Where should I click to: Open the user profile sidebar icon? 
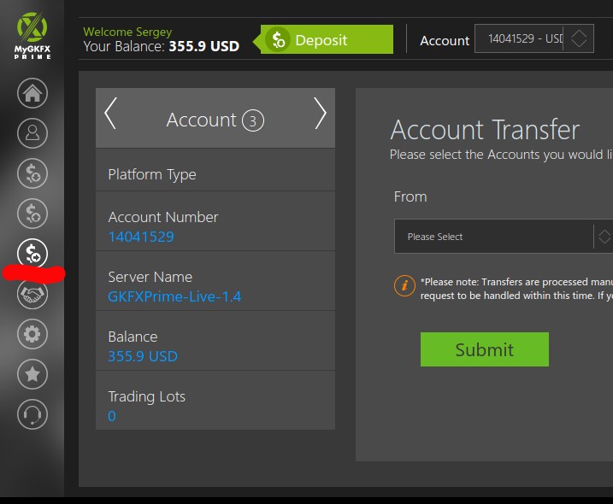pos(32,133)
